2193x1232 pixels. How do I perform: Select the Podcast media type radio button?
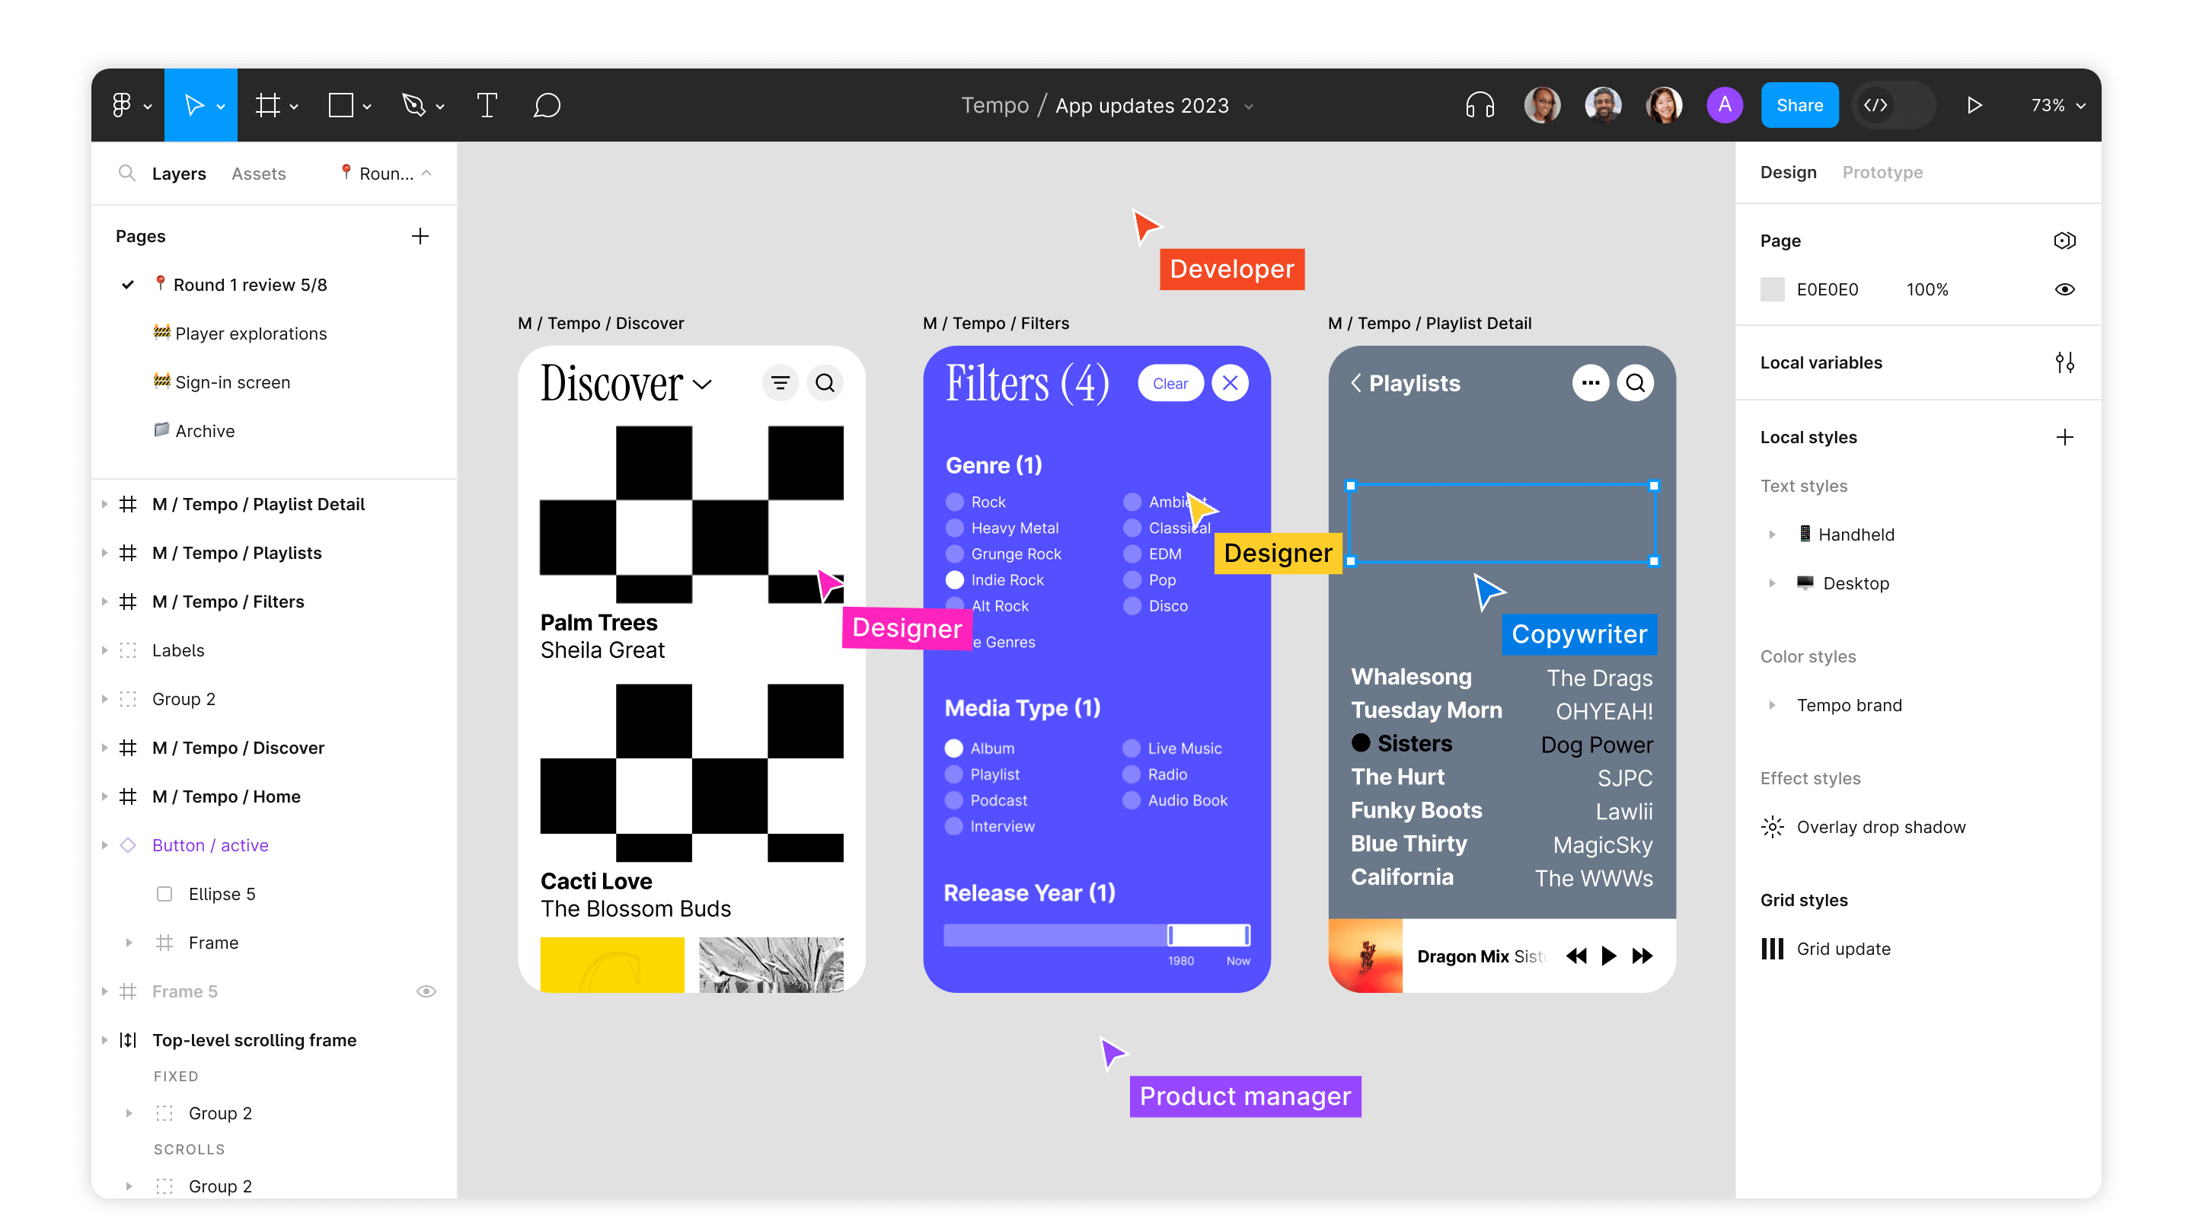click(953, 800)
